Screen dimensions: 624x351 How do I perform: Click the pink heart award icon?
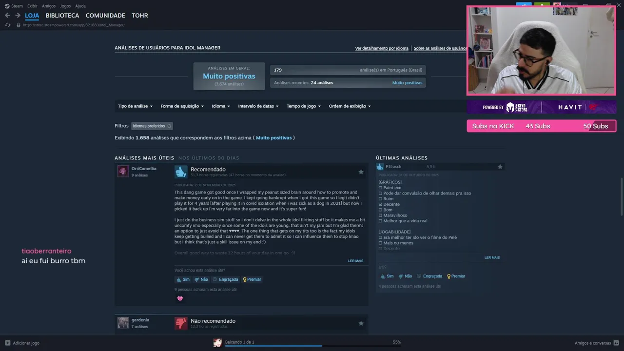(180, 298)
